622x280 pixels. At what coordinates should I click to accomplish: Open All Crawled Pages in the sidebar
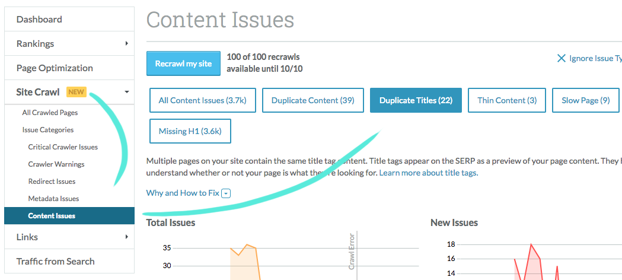(50, 113)
